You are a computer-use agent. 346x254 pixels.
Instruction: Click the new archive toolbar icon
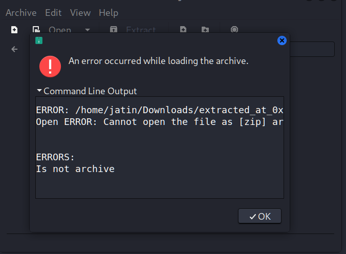14,30
